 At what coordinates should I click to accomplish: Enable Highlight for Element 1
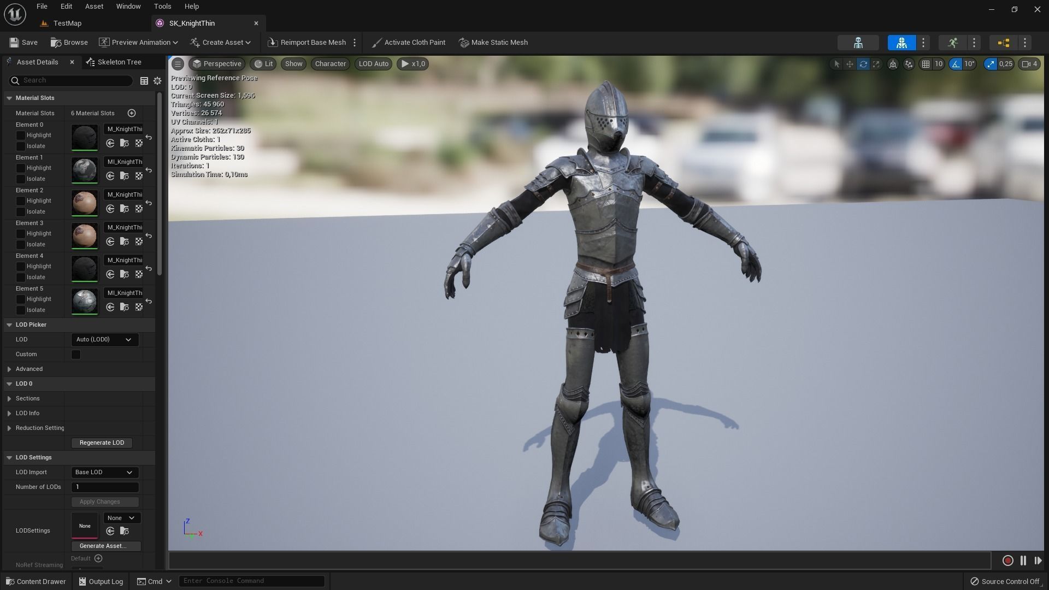tap(21, 168)
